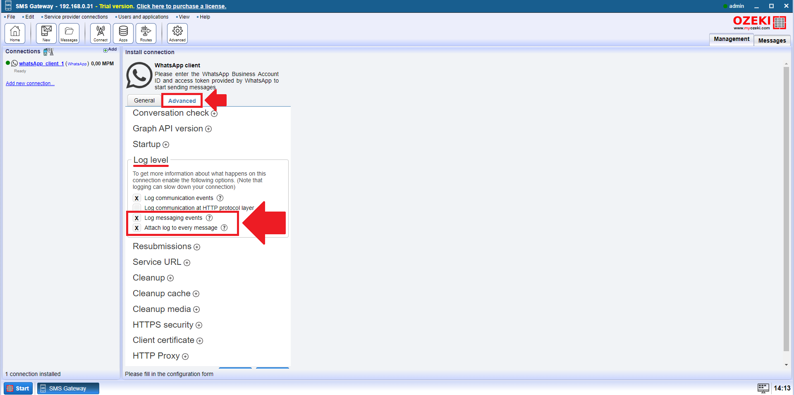Click the keyboard/monitor icon in the taskbar tray
Screen dimensions: 794x395
coord(763,388)
